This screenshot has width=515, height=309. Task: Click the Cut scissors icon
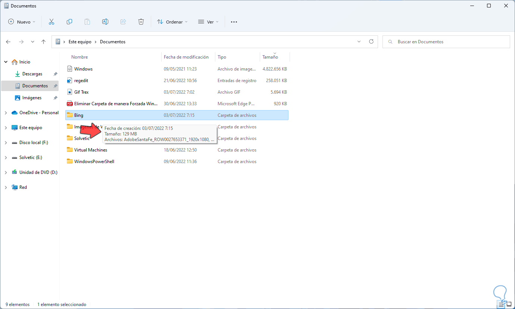pos(51,22)
